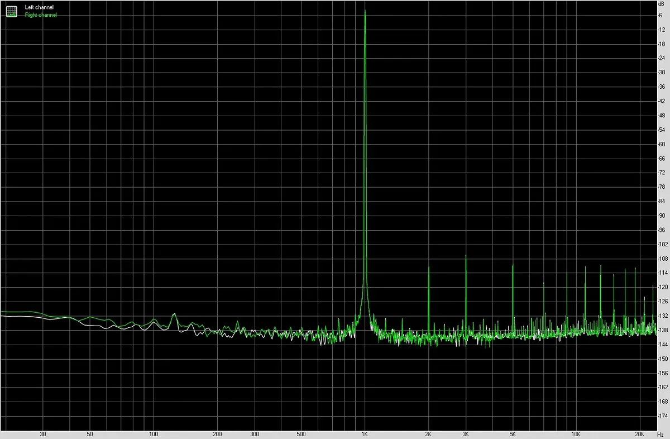Click the 30 label on the frequency axis
The height and width of the screenshot is (439, 670).
pyautogui.click(x=43, y=434)
